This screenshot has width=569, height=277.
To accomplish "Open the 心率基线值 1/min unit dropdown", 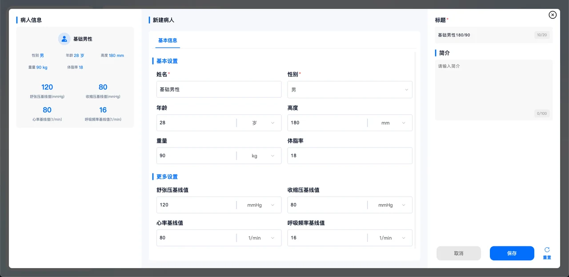I will (259, 238).
